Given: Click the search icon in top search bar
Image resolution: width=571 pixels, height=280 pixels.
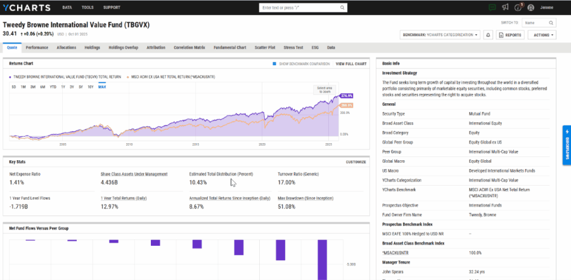Looking at the screenshot, I should [x=343, y=8].
